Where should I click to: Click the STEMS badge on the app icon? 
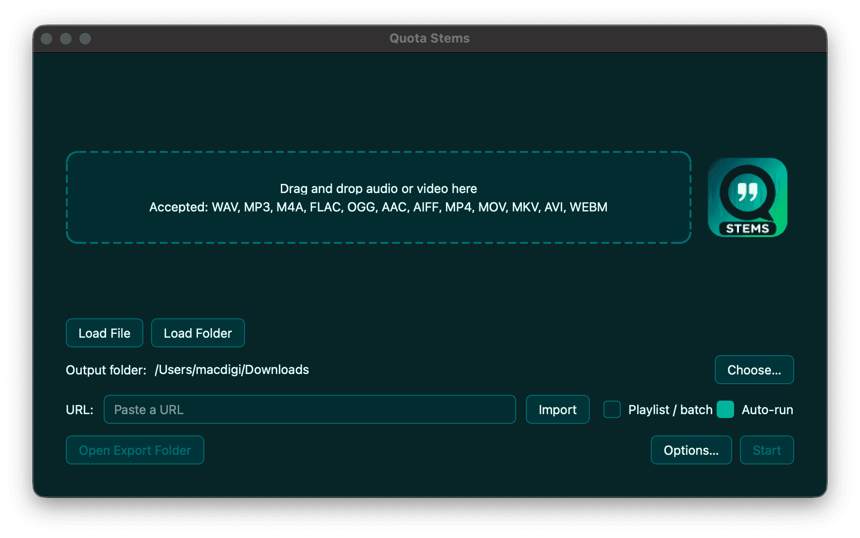(x=747, y=229)
